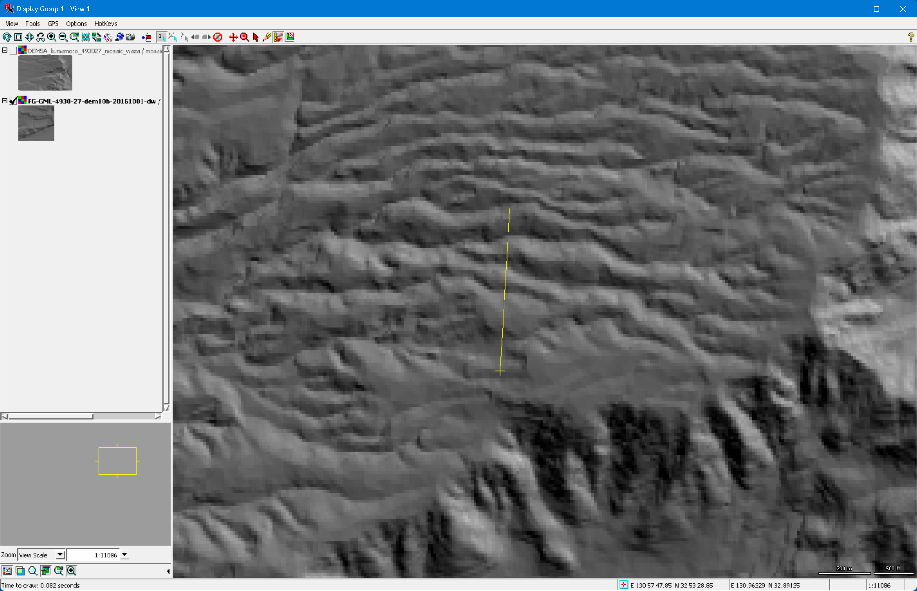Zoom to the active layer extents

[x=74, y=37]
